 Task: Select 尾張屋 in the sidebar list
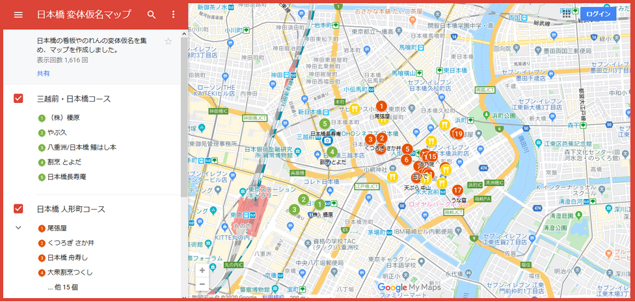tap(57, 228)
